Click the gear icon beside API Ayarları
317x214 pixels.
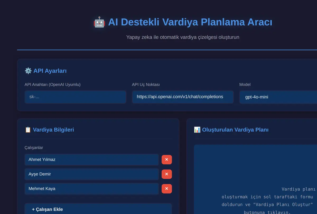(28, 71)
